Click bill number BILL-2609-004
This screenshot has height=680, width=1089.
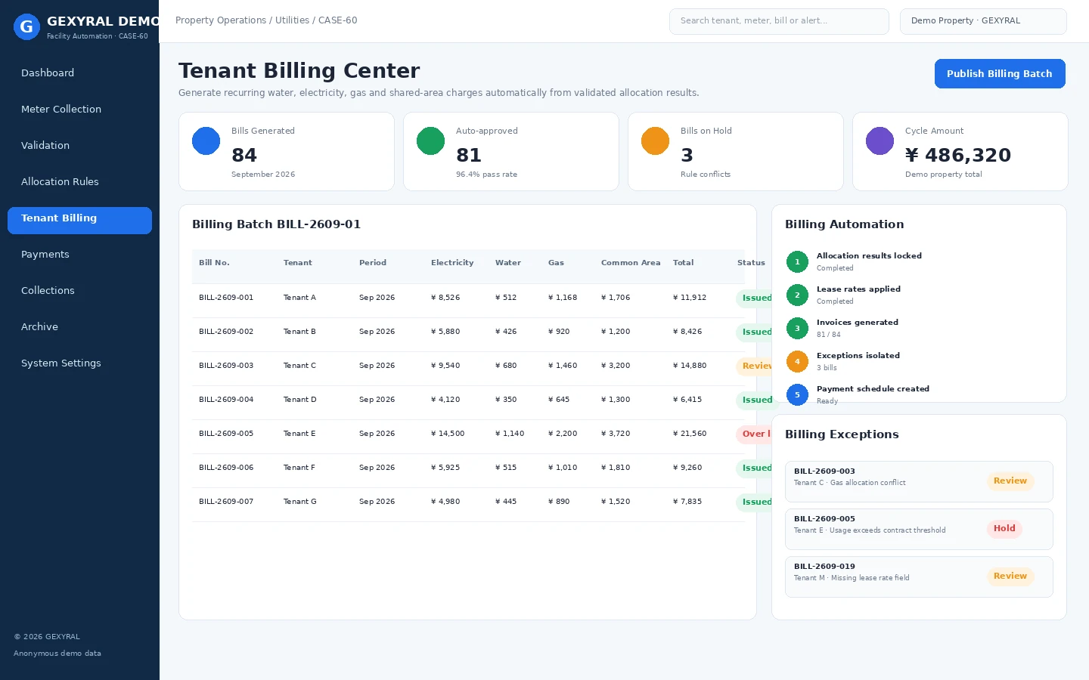point(226,400)
